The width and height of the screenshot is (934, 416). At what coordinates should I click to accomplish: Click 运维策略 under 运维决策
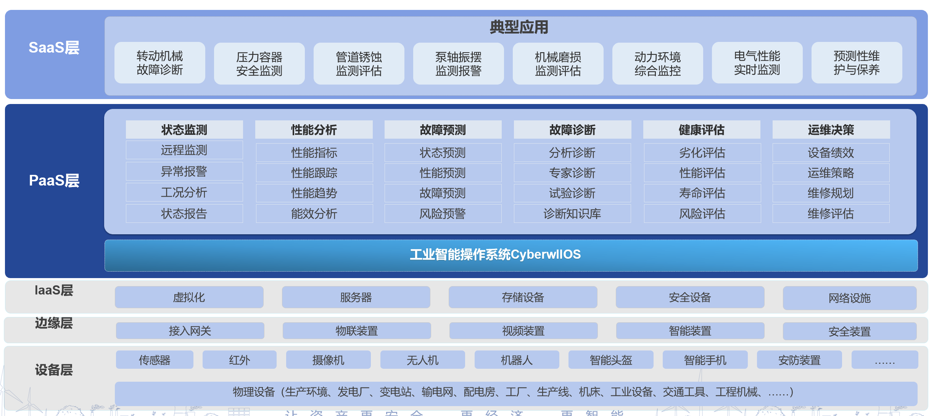tap(831, 173)
